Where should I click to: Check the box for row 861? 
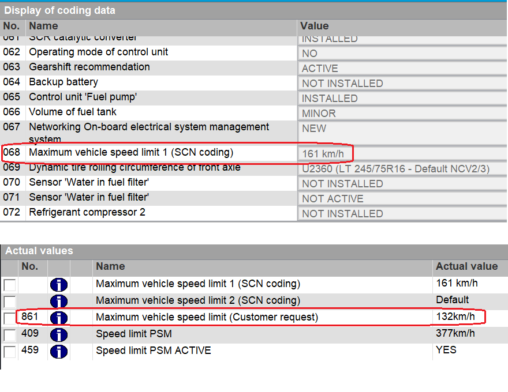(10, 318)
